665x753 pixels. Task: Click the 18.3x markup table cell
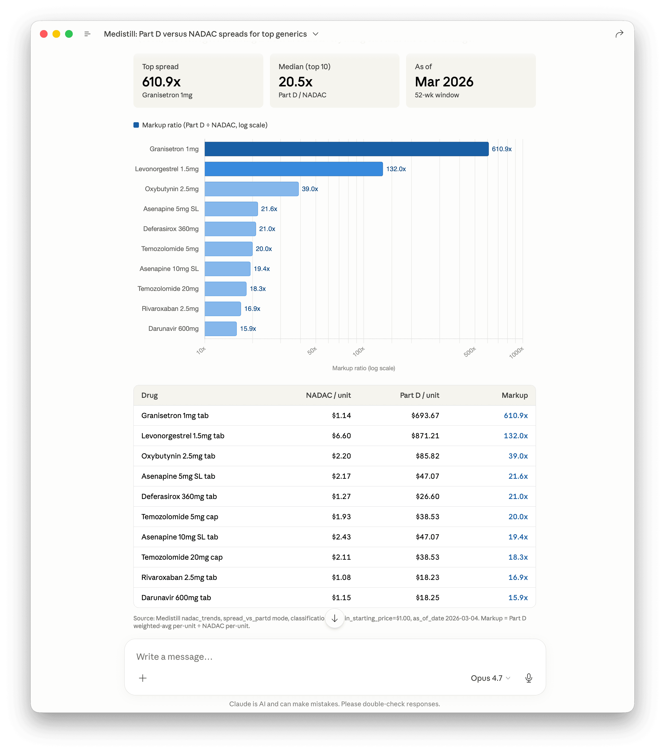tap(518, 558)
